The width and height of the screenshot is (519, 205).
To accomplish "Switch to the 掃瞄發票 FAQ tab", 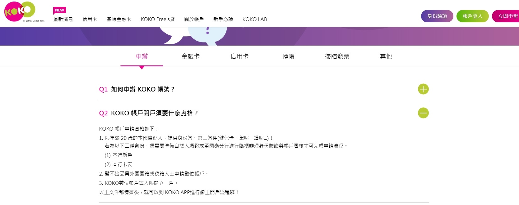I will pos(337,56).
